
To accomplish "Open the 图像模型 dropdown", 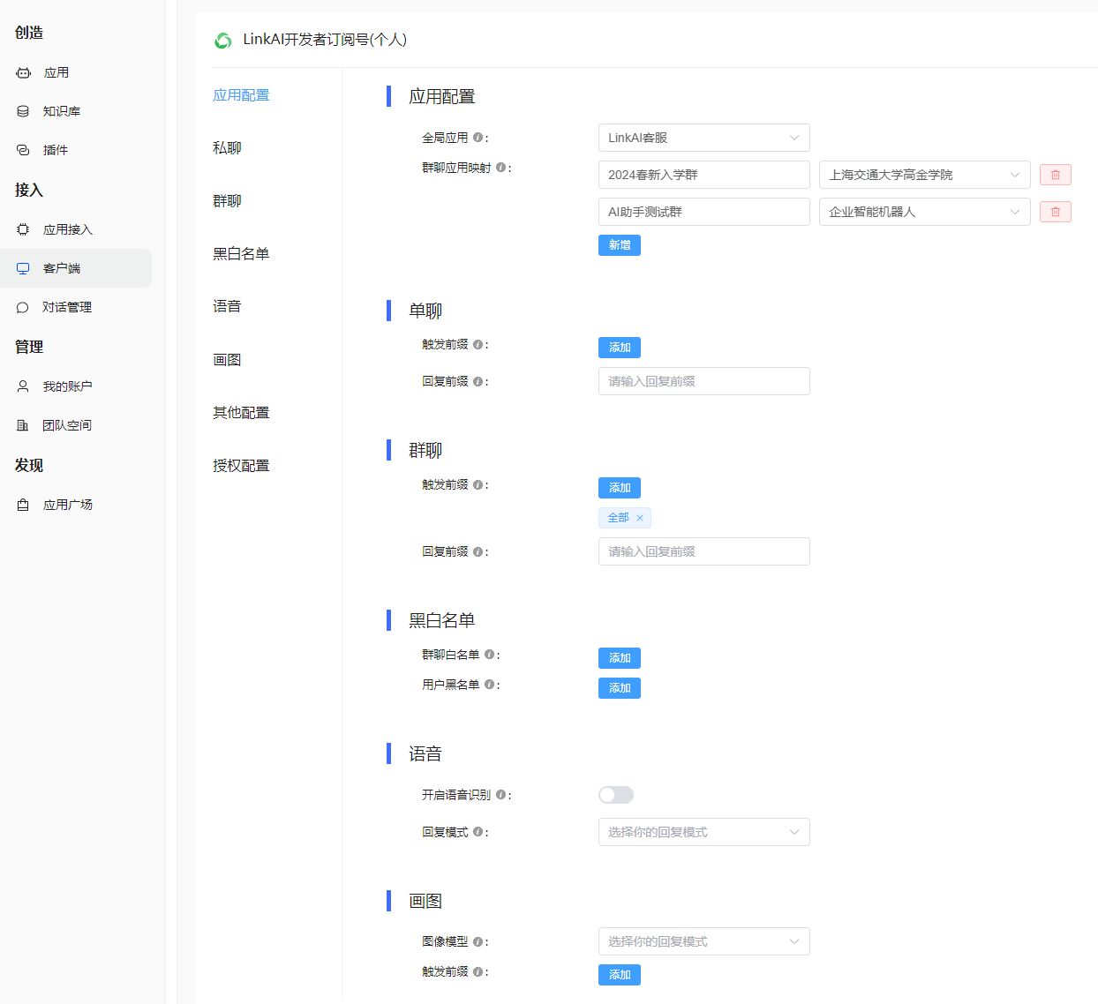I will click(x=704, y=941).
